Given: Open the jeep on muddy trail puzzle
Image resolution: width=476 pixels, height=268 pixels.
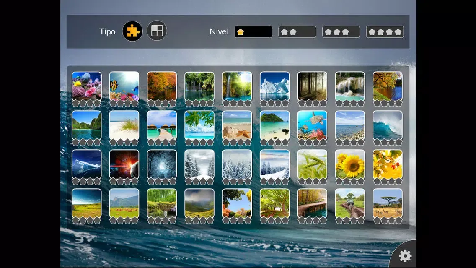Looking at the screenshot, I should [x=350, y=203].
